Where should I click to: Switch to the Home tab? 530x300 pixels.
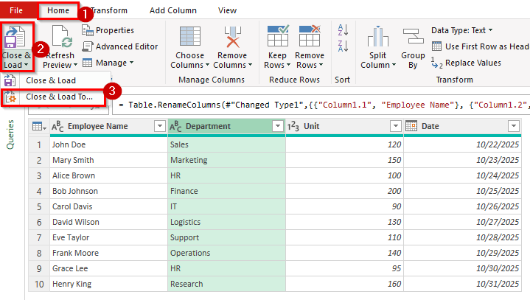pyautogui.click(x=58, y=10)
